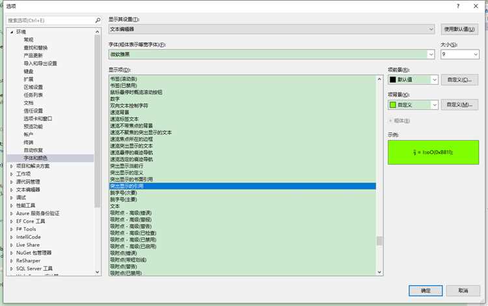Click the search magnifier icon in options search

(x=98, y=20)
